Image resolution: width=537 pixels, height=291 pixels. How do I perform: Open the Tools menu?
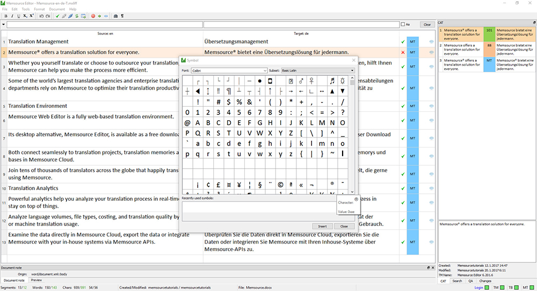click(26, 9)
